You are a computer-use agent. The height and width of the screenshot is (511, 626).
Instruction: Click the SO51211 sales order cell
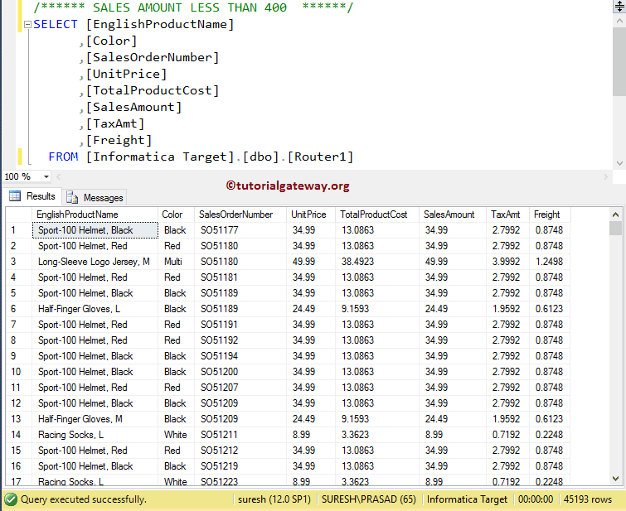coord(219,435)
